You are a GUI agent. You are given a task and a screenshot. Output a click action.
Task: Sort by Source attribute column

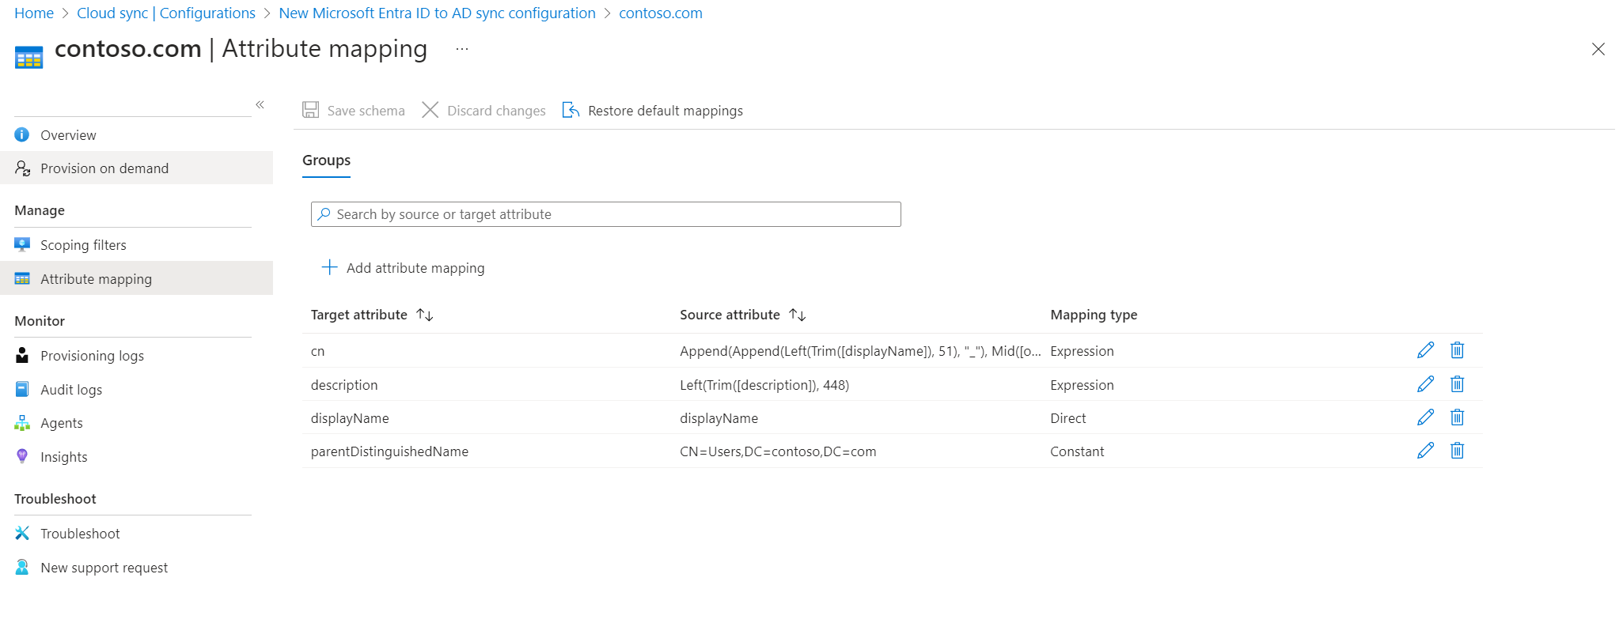(798, 315)
